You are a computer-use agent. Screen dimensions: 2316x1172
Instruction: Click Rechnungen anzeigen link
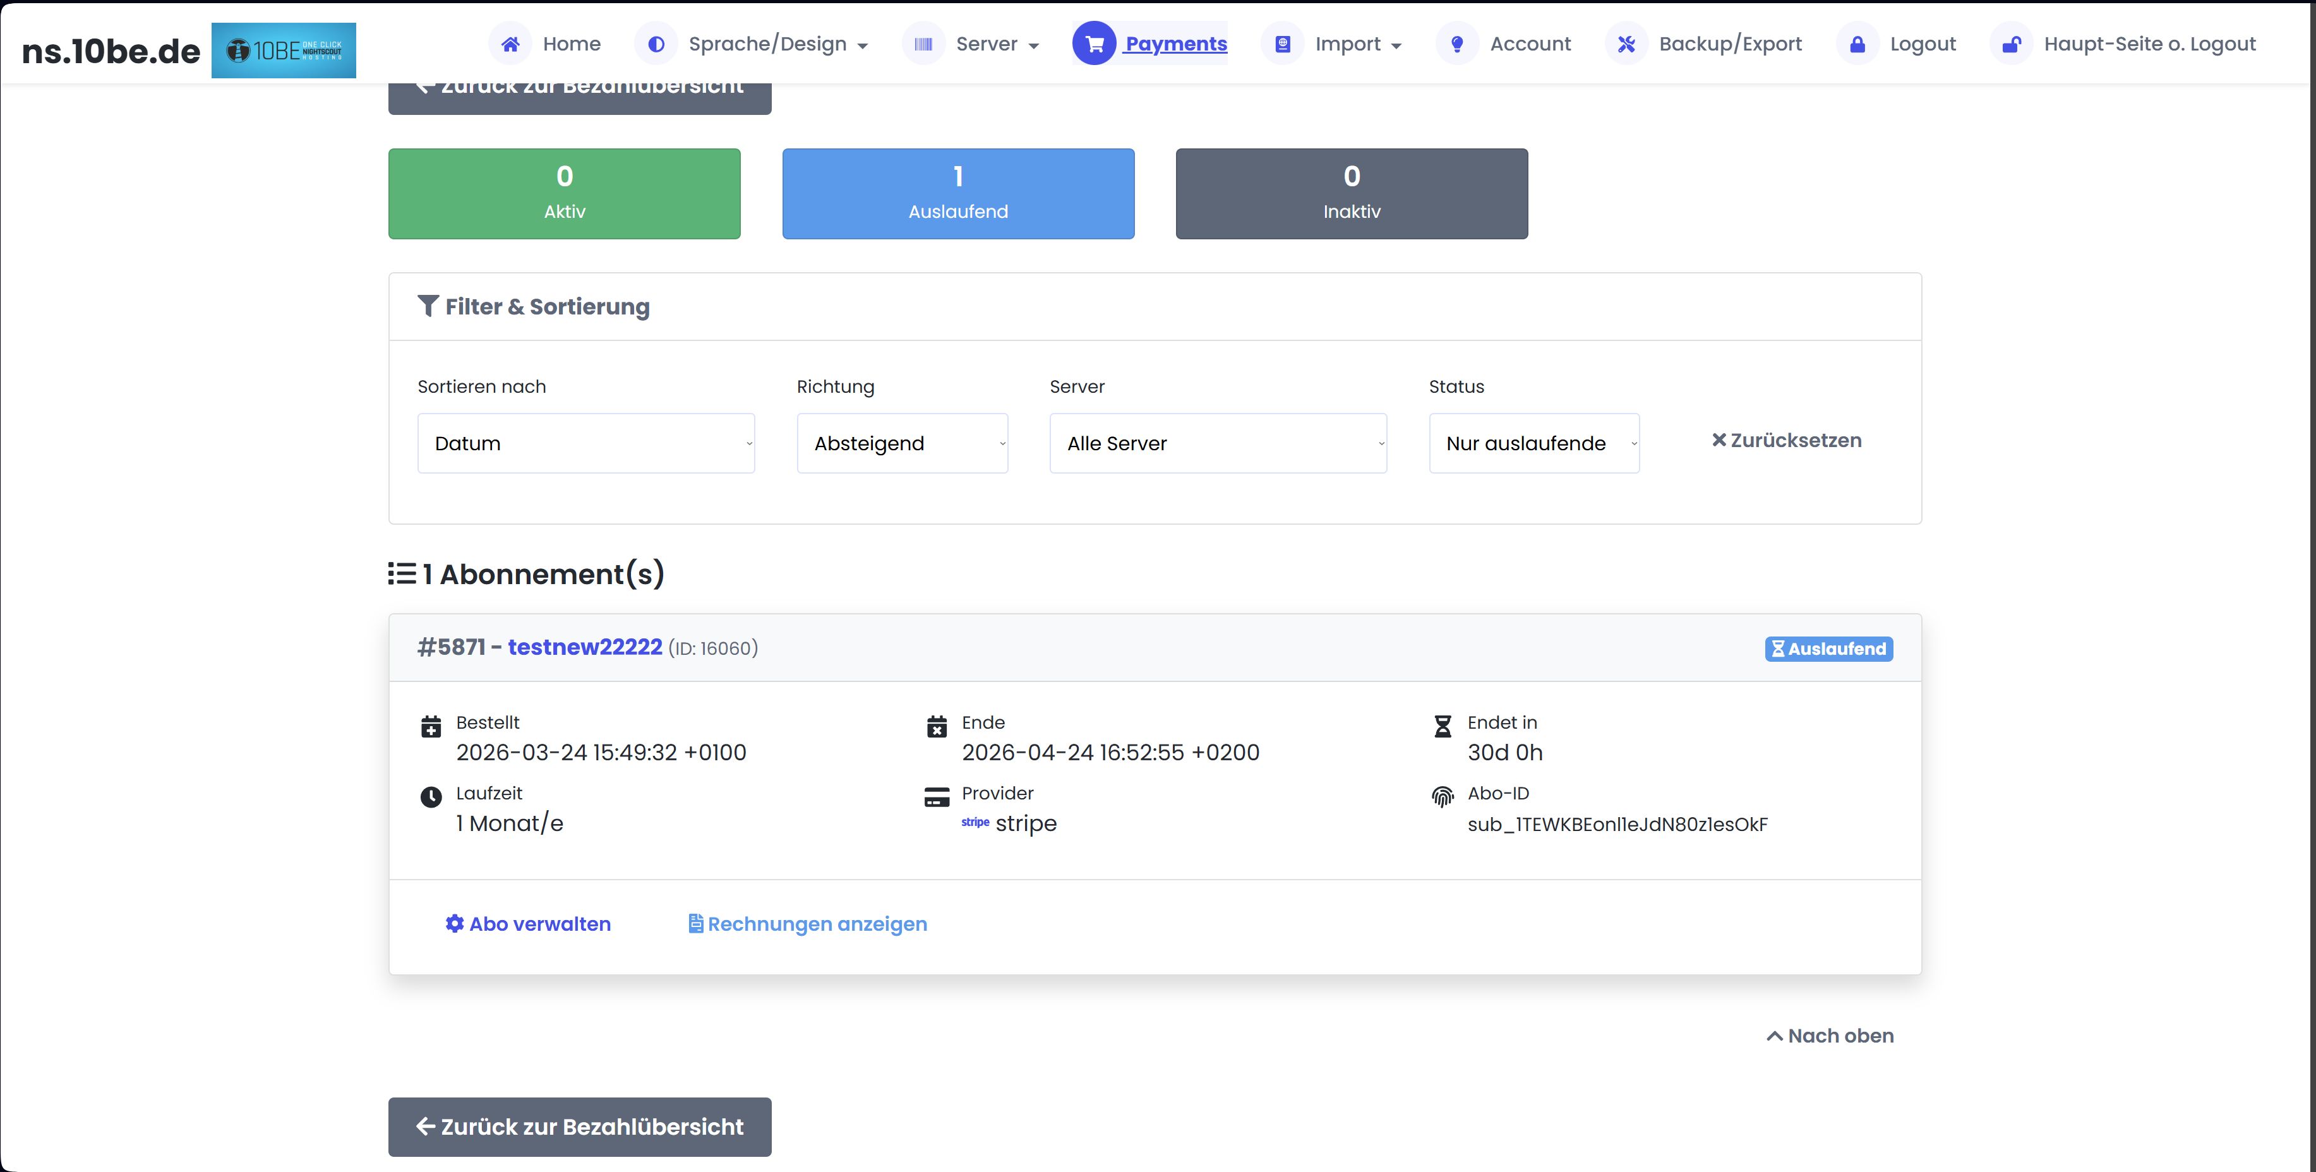(x=807, y=924)
